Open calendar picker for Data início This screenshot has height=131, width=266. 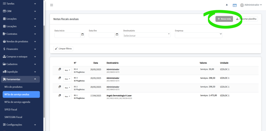tap(83, 35)
